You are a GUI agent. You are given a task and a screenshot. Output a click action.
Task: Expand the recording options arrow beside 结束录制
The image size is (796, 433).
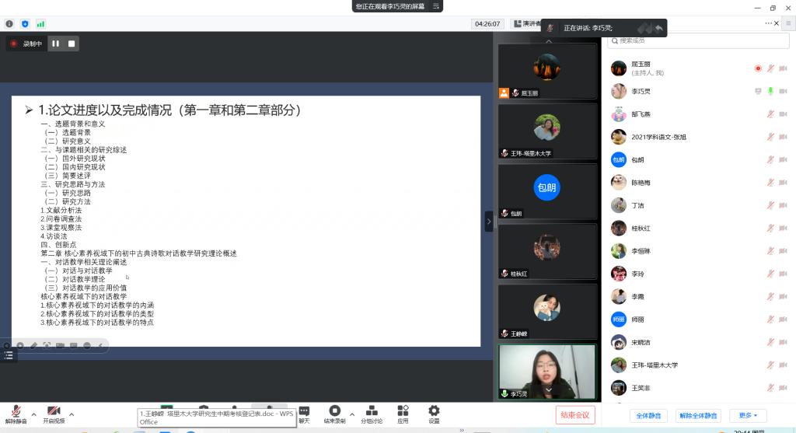click(x=352, y=414)
